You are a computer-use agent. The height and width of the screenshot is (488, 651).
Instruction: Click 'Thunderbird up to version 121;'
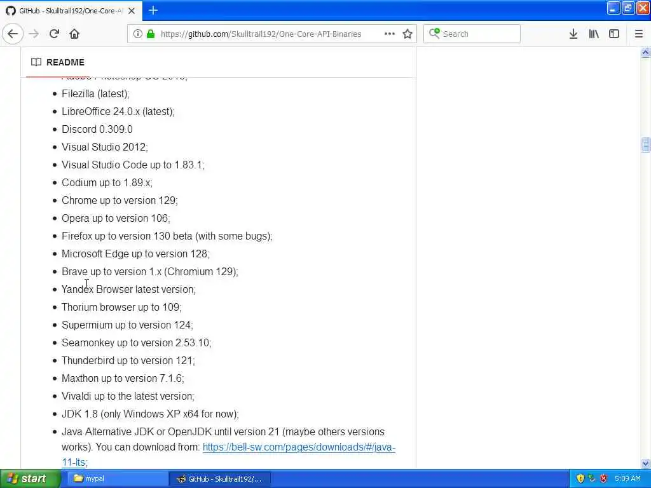point(128,361)
